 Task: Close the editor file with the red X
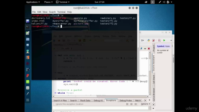point(149,49)
